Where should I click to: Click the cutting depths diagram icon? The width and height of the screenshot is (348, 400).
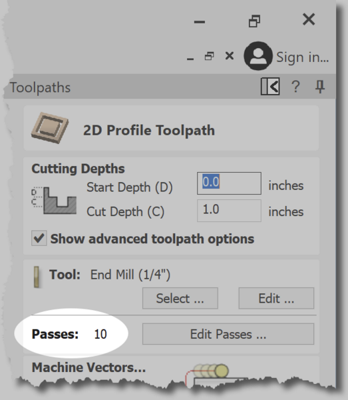coord(54,201)
